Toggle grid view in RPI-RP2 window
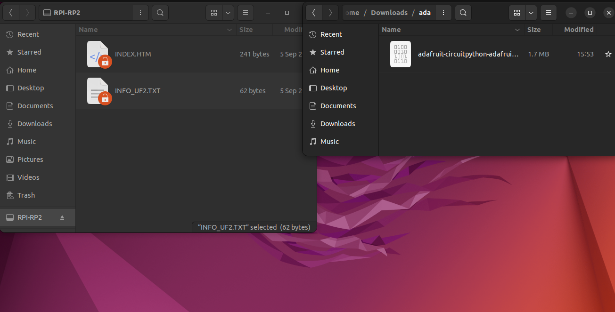 click(214, 13)
